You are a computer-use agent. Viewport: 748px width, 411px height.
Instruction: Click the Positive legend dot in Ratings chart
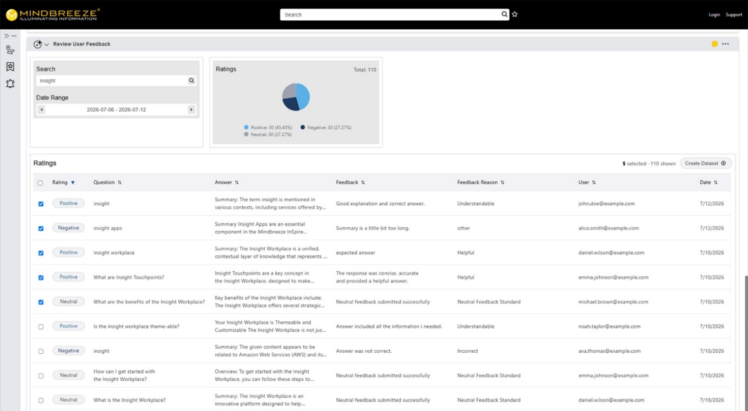(x=247, y=128)
